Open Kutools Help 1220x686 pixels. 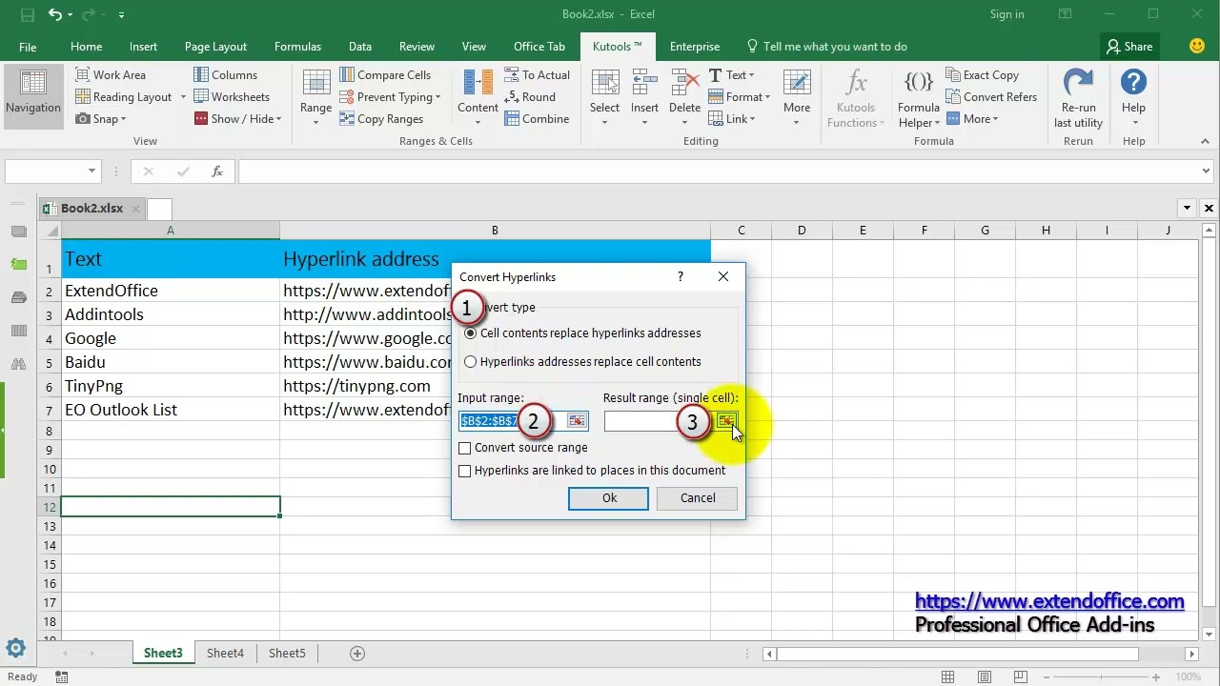(x=1133, y=98)
